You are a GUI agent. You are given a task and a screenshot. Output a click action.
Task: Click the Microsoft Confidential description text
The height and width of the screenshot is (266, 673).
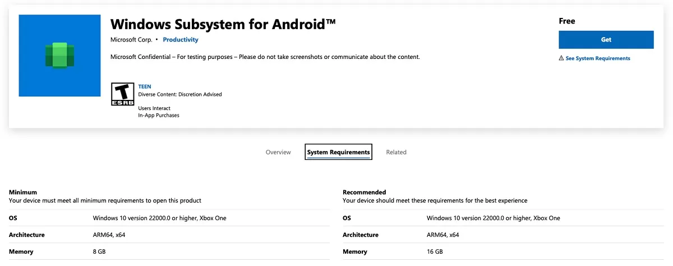click(265, 57)
